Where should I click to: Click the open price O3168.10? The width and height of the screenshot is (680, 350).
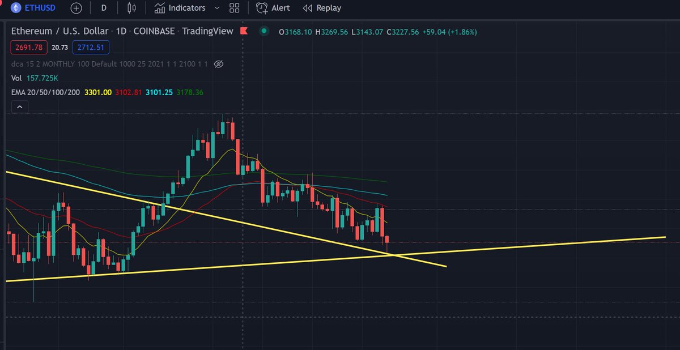(x=296, y=32)
